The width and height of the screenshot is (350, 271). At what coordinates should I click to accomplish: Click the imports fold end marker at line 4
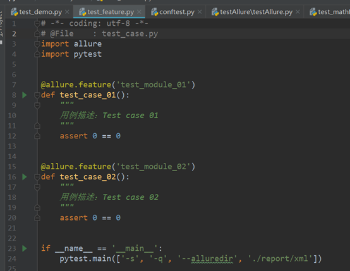click(x=37, y=54)
